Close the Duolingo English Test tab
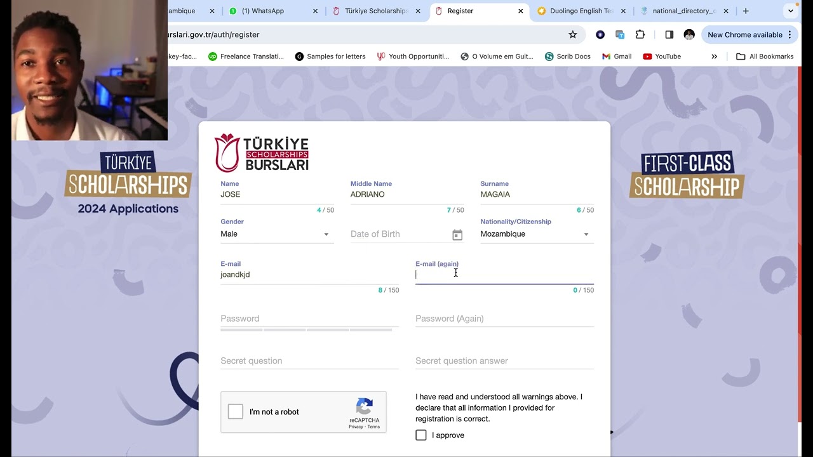The width and height of the screenshot is (813, 457). pyautogui.click(x=623, y=11)
